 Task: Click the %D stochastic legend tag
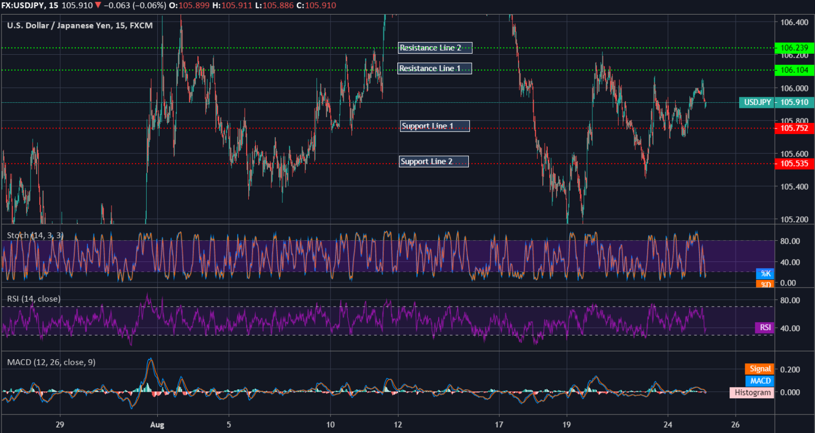(765, 284)
